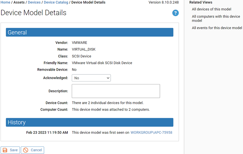Select the vendor value VMWARE
The height and width of the screenshot is (154, 243).
79,43
